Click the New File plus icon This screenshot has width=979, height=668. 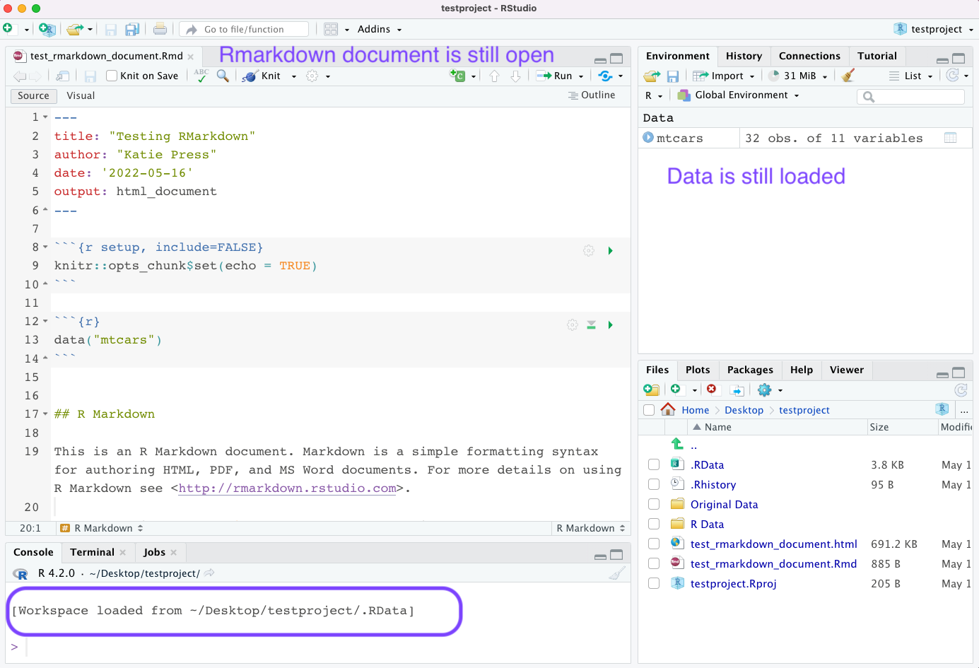[8, 29]
